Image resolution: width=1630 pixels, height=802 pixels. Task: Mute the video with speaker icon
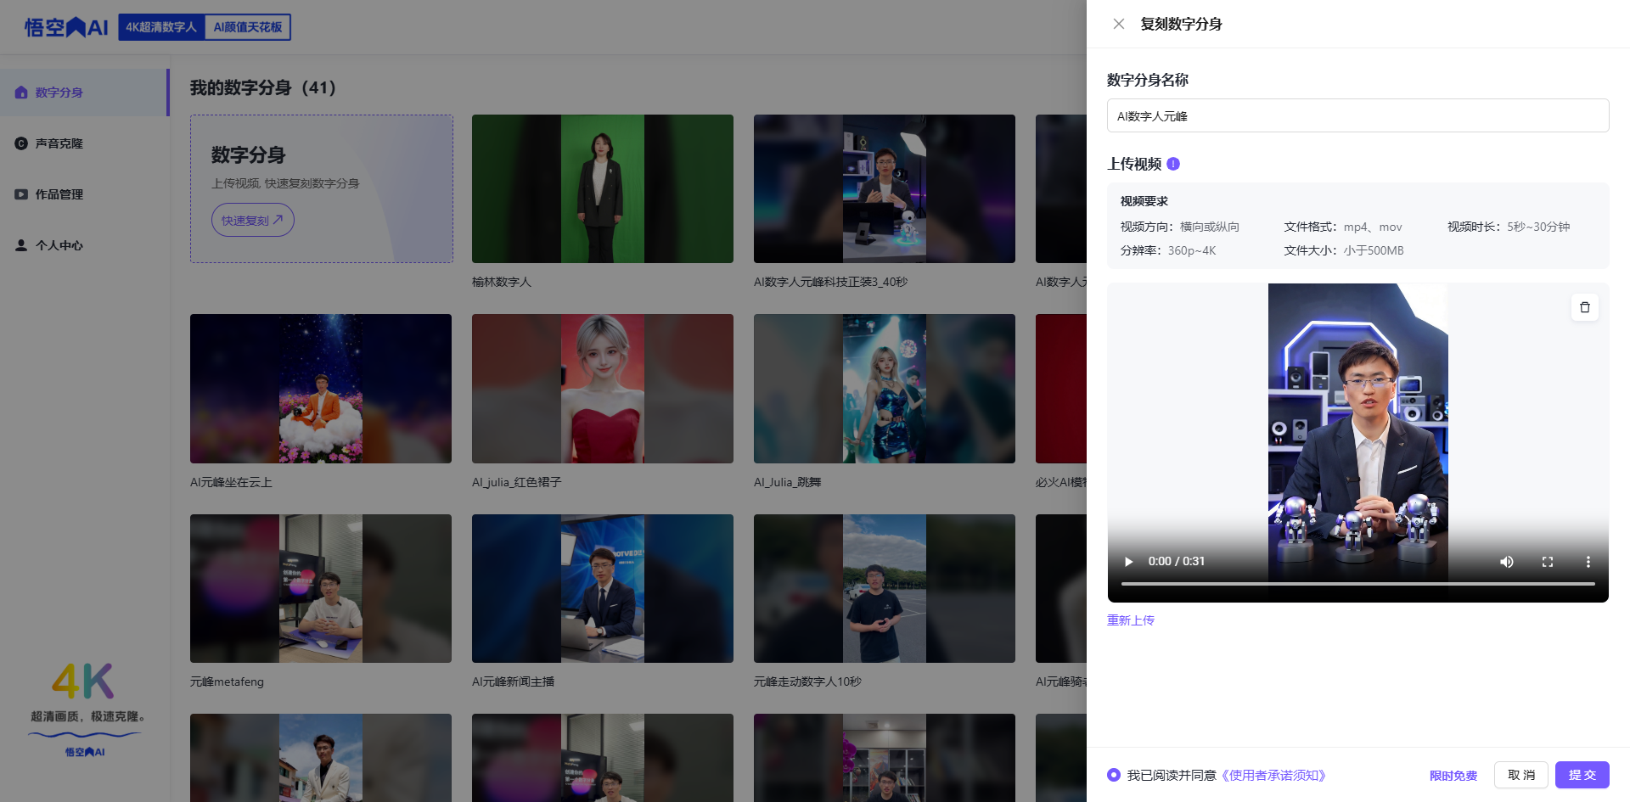click(1507, 562)
